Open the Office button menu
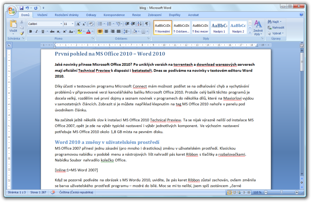The height and width of the screenshot is (202, 311). coord(12,10)
